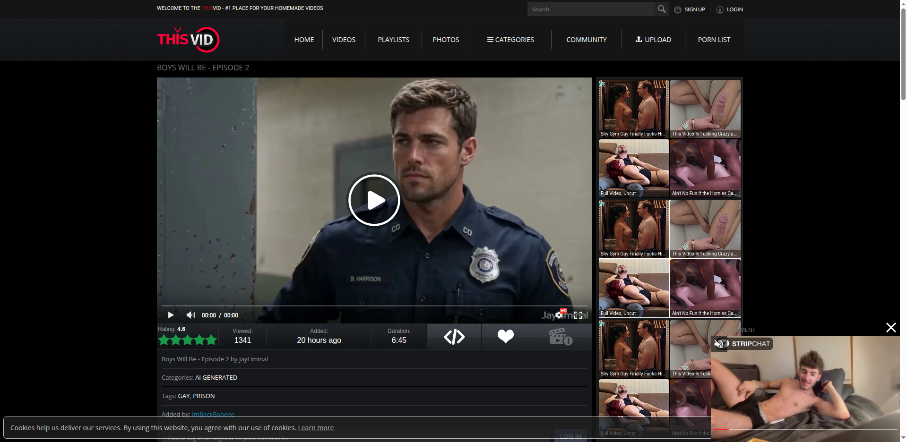Click the Search input field
Viewport: 907px width, 442px height.
591,9
